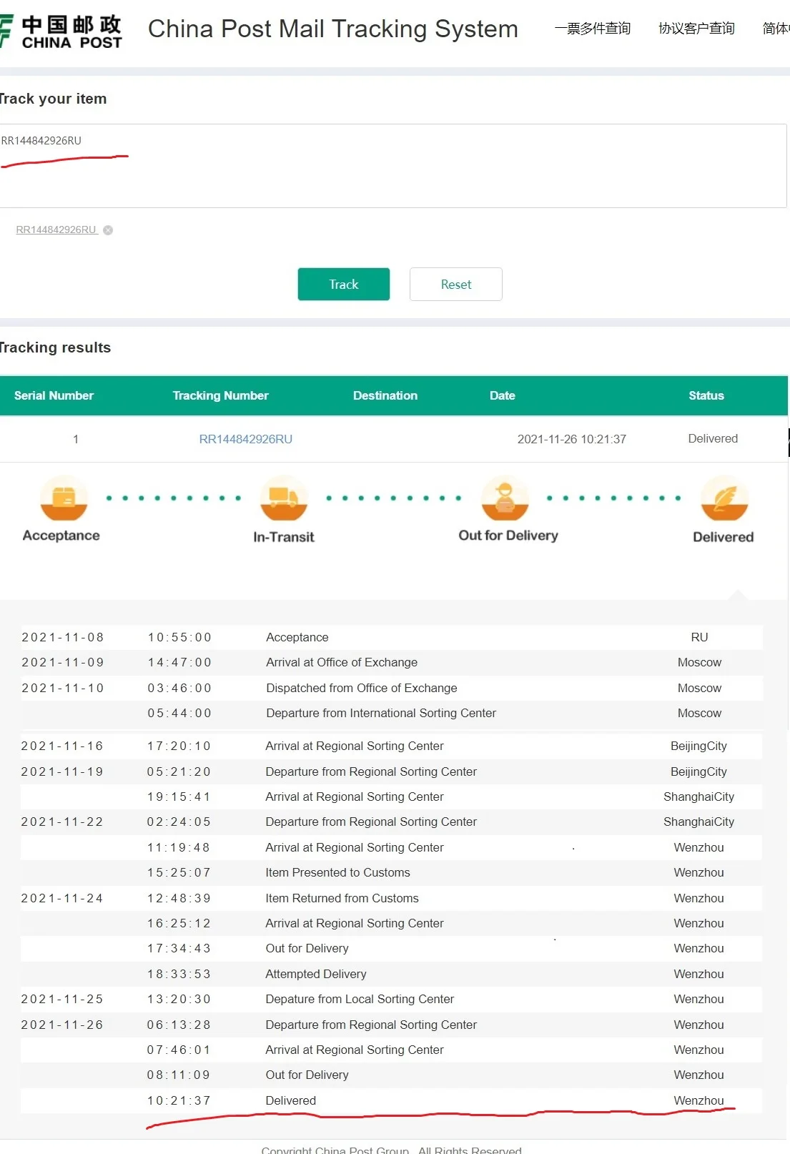This screenshot has width=790, height=1154.
Task: Click the Acceptance stage icon
Action: (x=64, y=498)
